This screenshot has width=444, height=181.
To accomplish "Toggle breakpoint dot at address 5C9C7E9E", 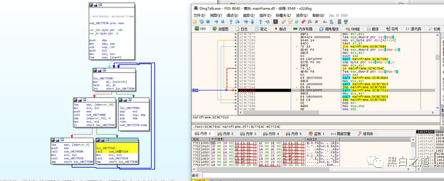I will coord(236,78).
